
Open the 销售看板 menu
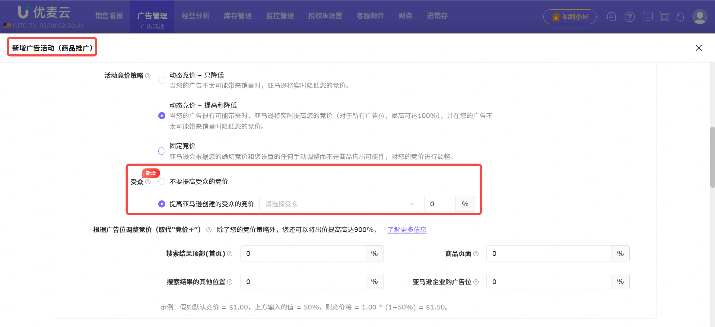coord(109,16)
